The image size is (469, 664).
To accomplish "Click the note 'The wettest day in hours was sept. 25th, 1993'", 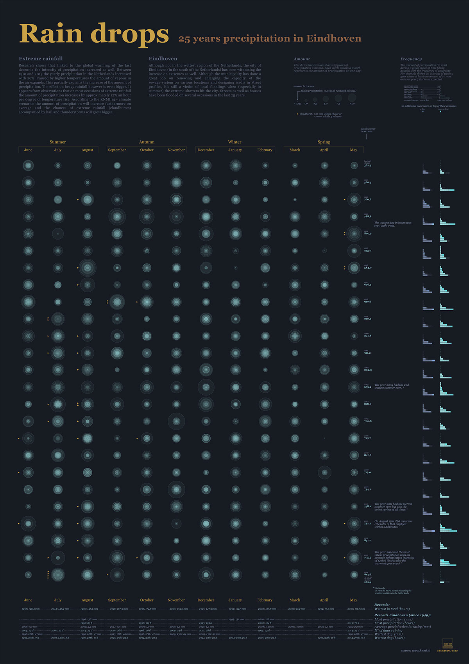I will tap(393, 224).
